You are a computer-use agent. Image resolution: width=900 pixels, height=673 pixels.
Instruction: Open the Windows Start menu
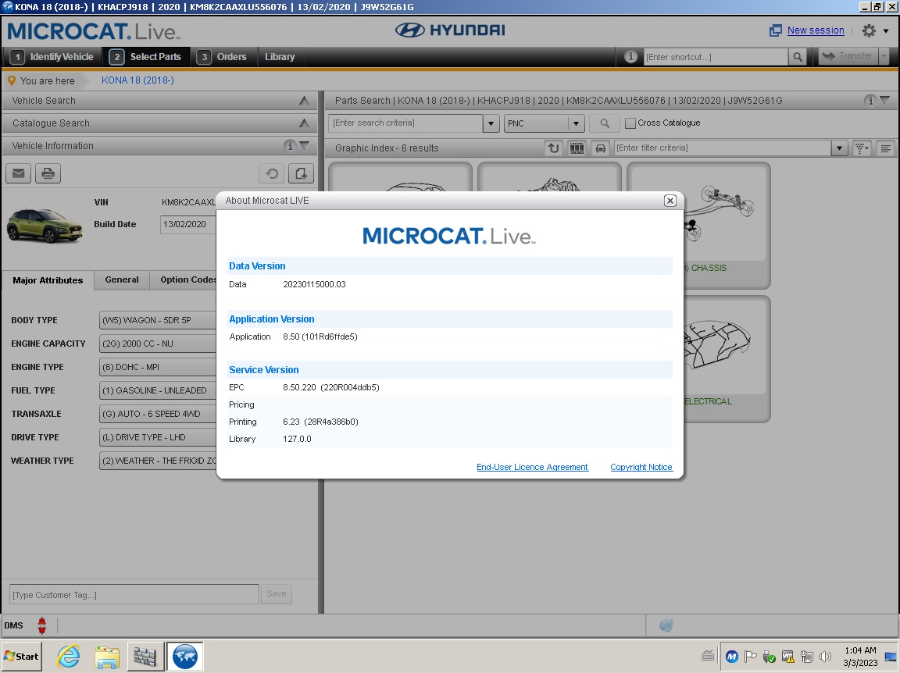[22, 657]
